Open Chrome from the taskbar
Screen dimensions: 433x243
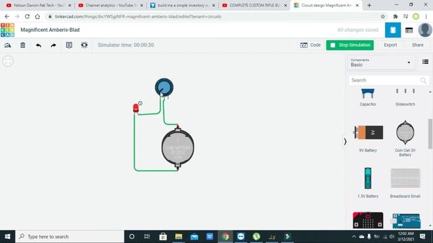pos(225,236)
